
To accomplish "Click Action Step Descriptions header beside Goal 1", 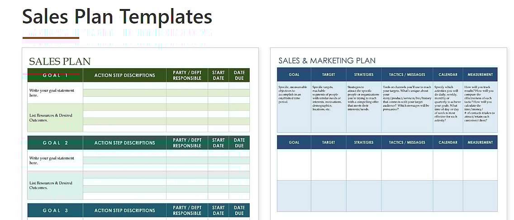I will coord(124,75).
